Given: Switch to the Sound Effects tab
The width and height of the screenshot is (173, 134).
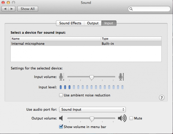Looking at the screenshot, I should (70, 23).
